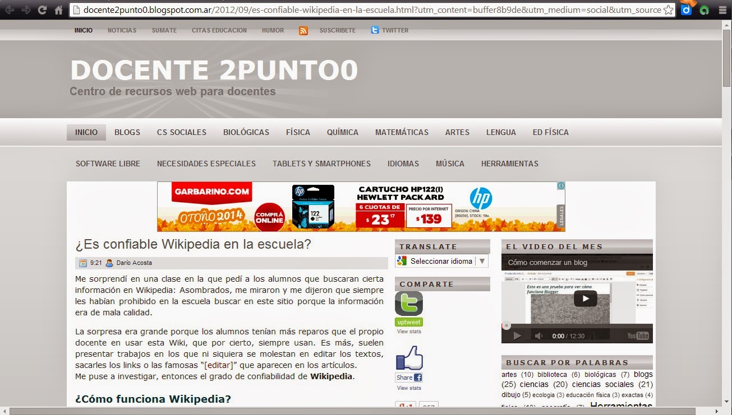Open the post title ¿Es confiable Wikipedia

pos(193,245)
